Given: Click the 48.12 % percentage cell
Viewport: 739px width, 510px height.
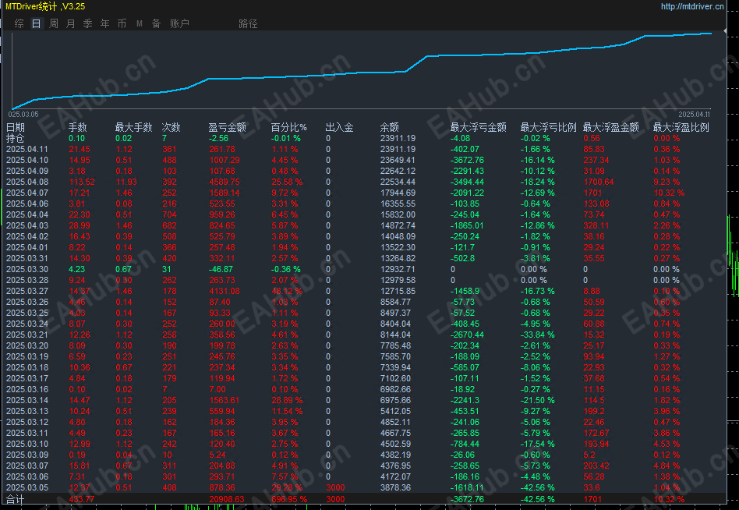Looking at the screenshot, I should pos(287,291).
